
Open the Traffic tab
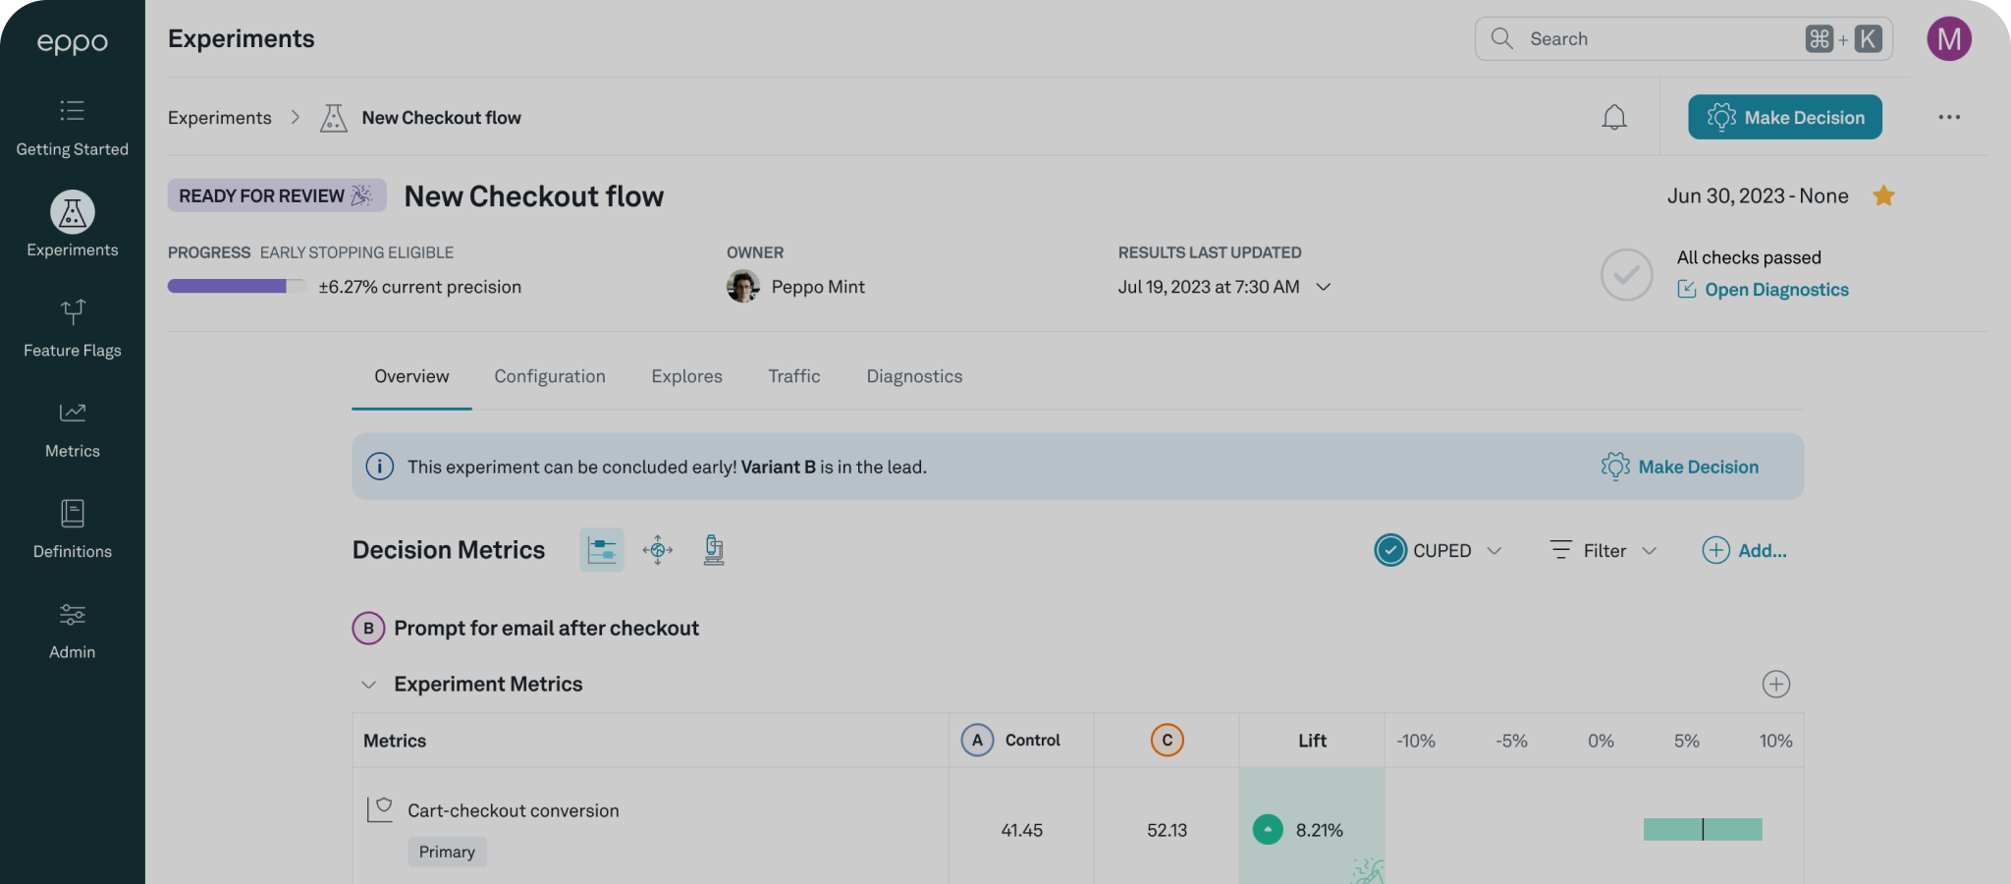click(x=793, y=376)
